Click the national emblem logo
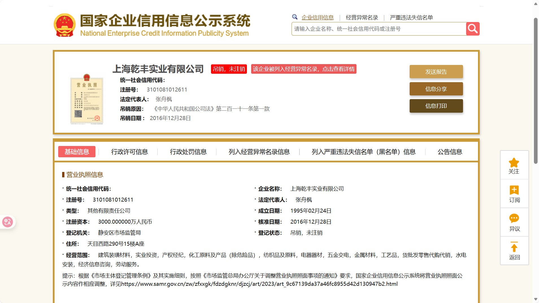The width and height of the screenshot is (539, 303). click(65, 25)
